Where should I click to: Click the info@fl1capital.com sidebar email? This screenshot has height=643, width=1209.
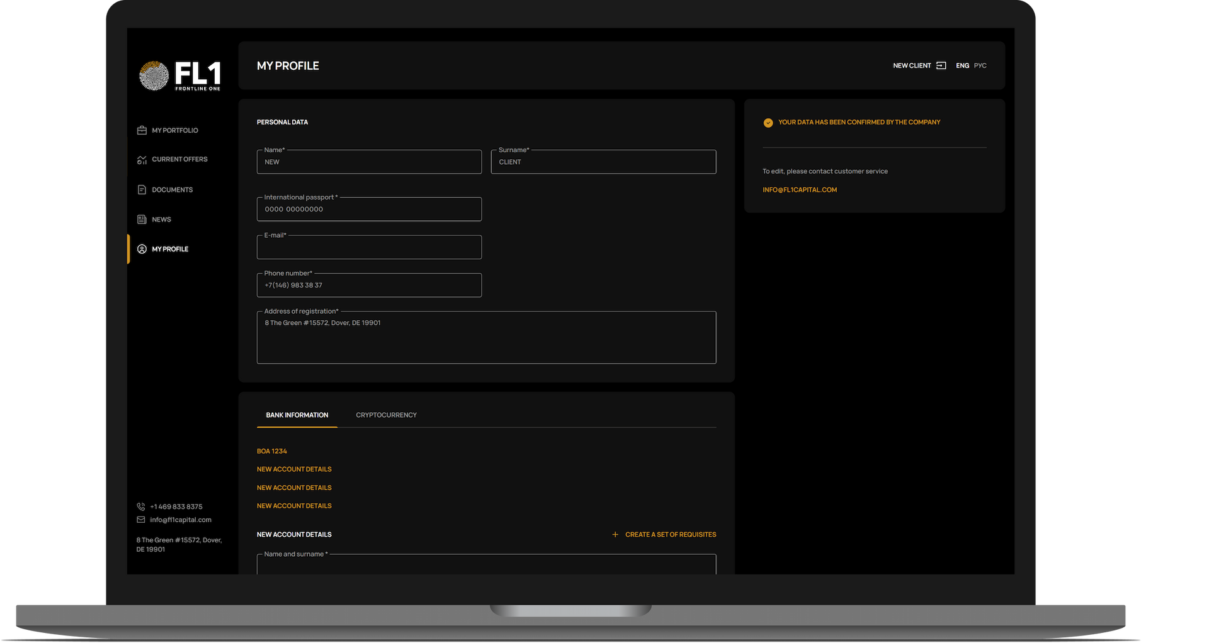181,520
